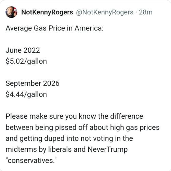Screen dimensions: 171x171
Task: Click the word 'liberals' in the post
Action: coord(60,149)
